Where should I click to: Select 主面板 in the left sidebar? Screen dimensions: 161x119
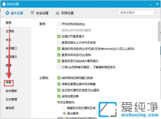10,31
